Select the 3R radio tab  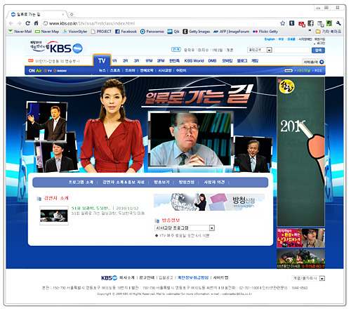(136, 61)
